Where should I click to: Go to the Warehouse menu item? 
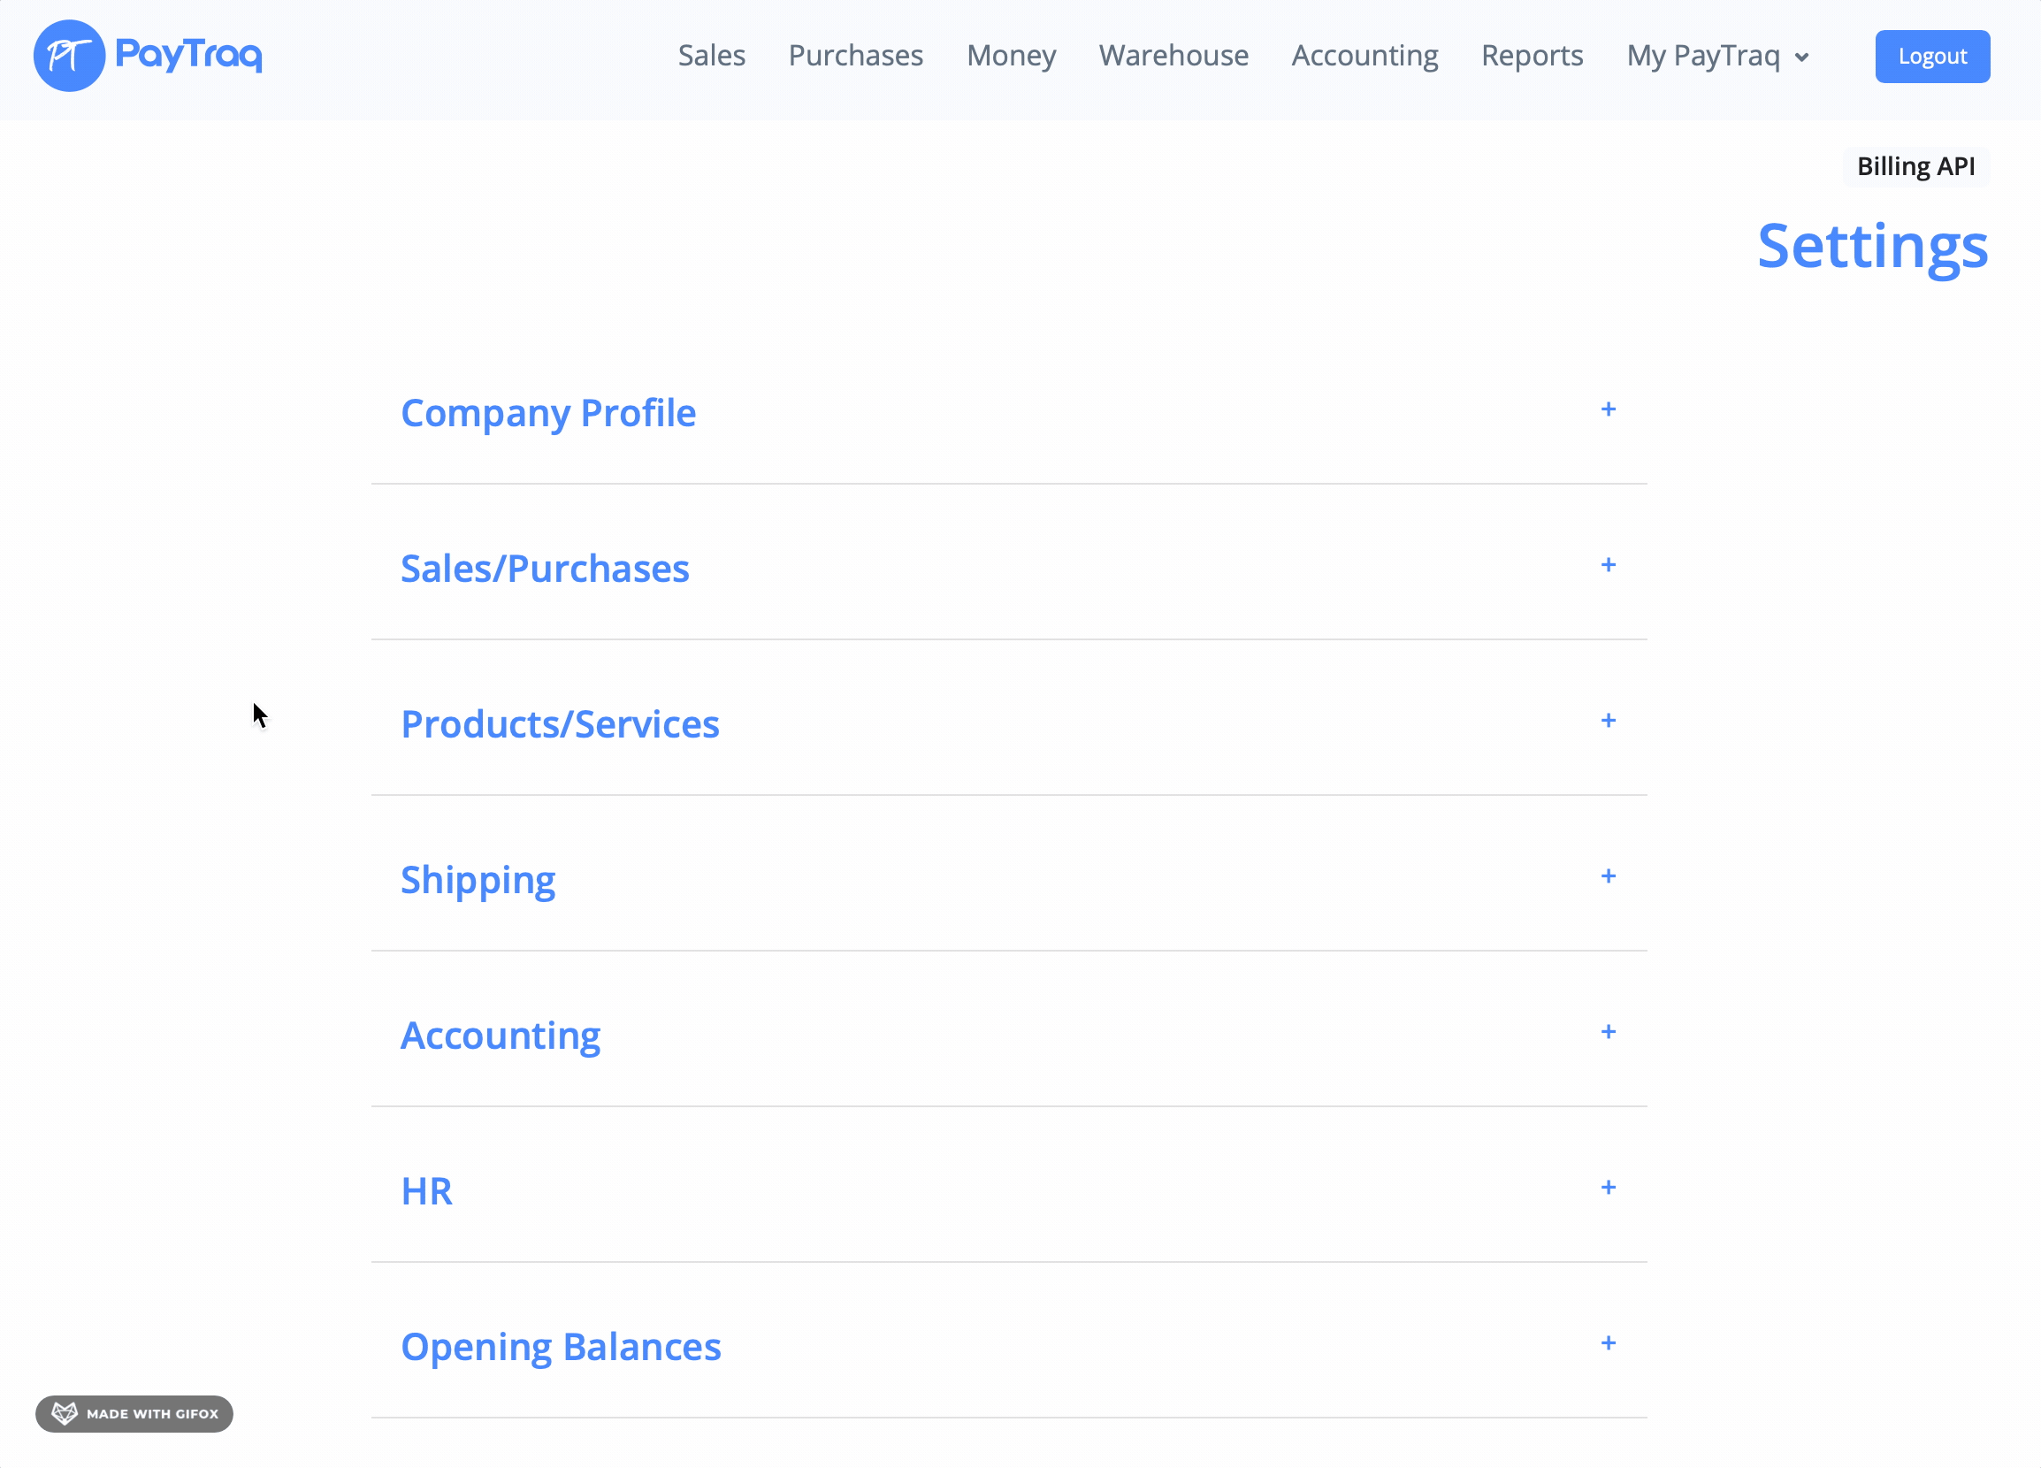(x=1173, y=56)
